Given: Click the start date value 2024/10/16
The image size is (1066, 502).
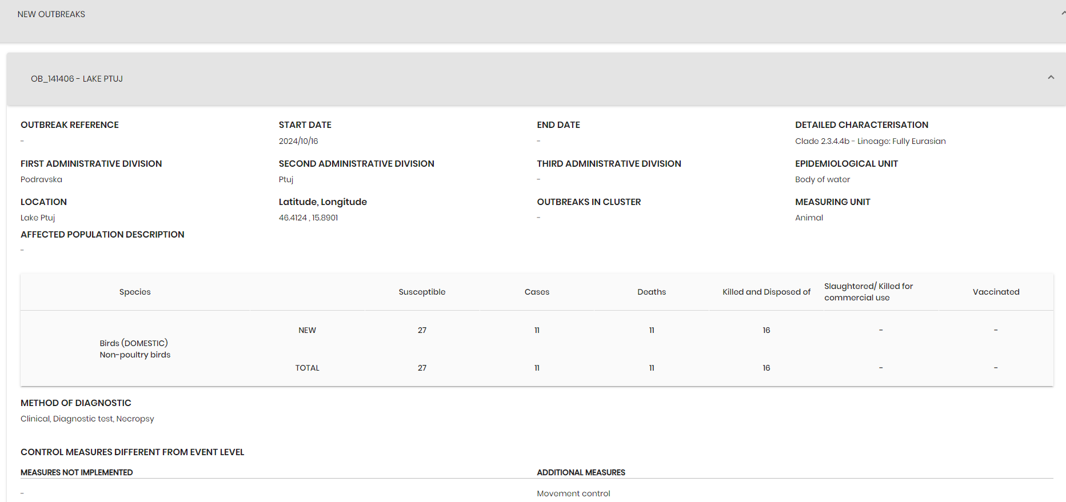Looking at the screenshot, I should tap(298, 141).
